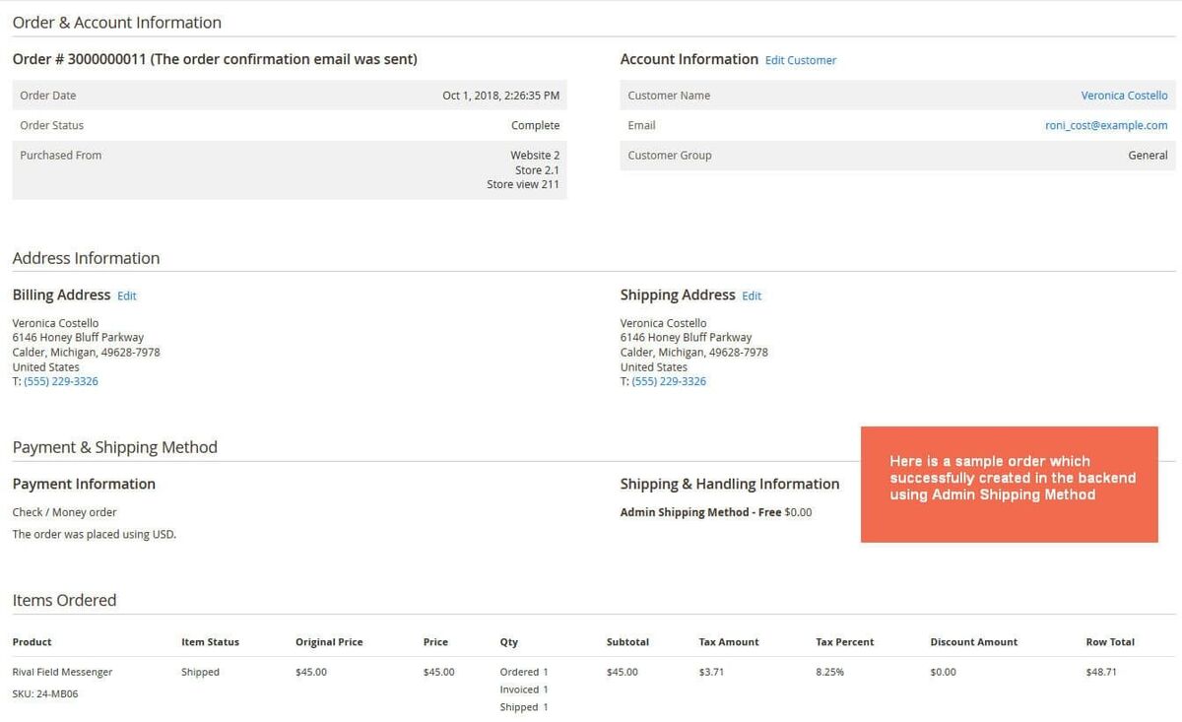The image size is (1182, 722).
Task: Open the roni_cost@example.com email link
Action: click(x=1107, y=125)
